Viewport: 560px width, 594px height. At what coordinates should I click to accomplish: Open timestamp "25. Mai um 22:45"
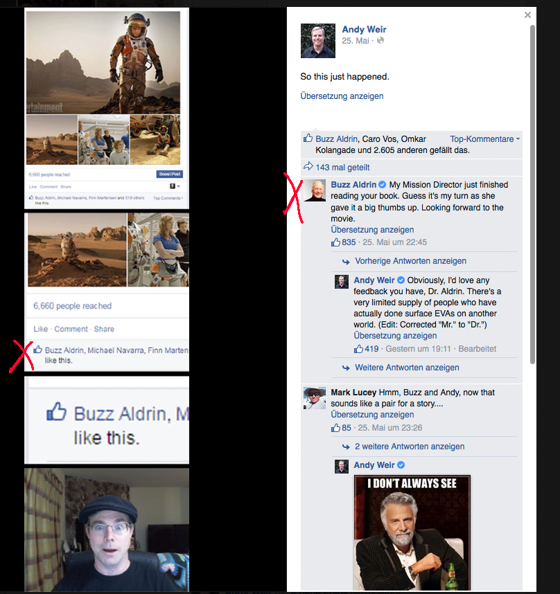click(x=394, y=242)
